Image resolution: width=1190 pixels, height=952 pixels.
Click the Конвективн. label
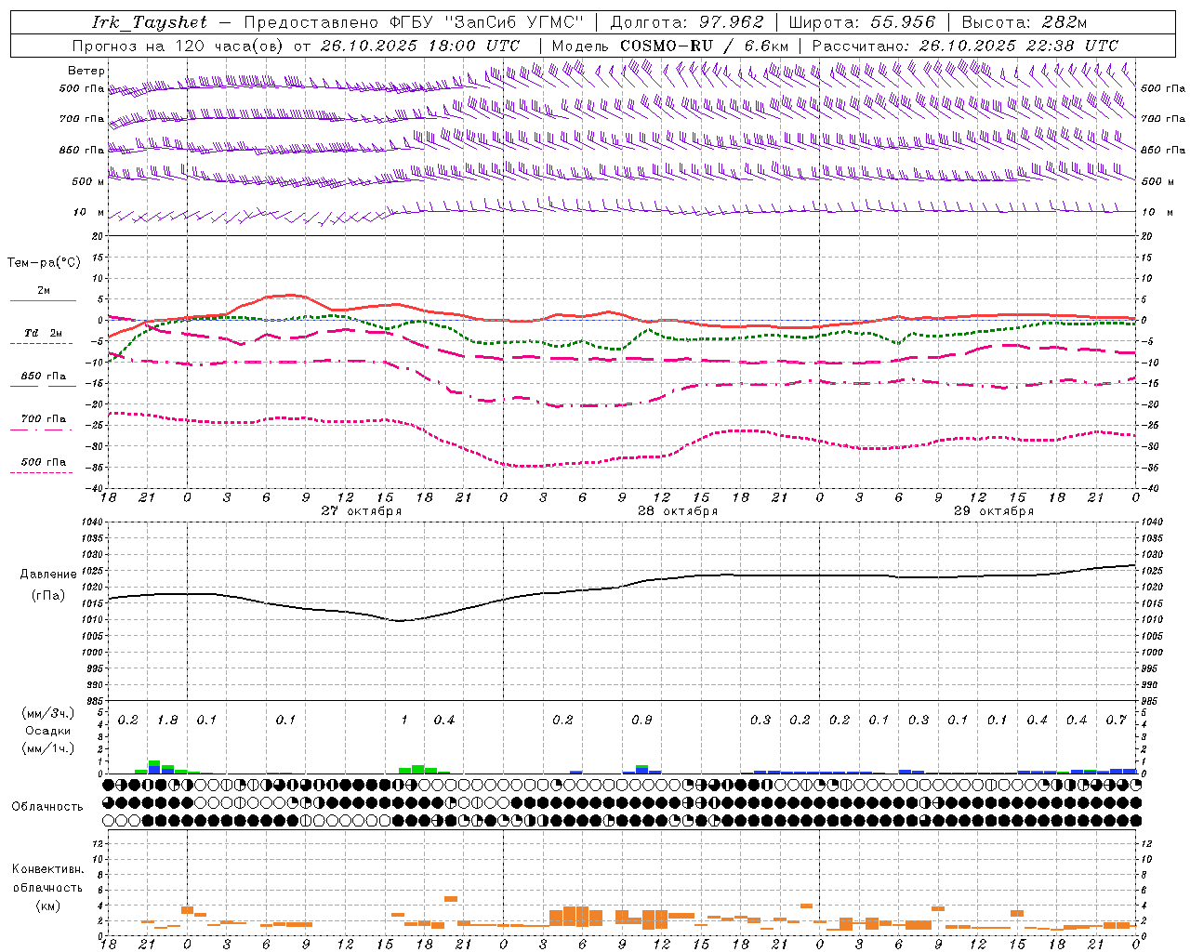click(x=47, y=869)
